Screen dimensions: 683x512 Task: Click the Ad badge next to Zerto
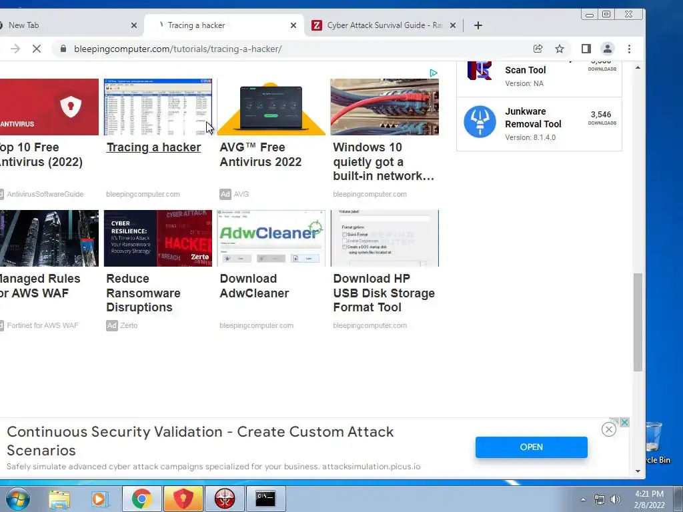pos(112,325)
